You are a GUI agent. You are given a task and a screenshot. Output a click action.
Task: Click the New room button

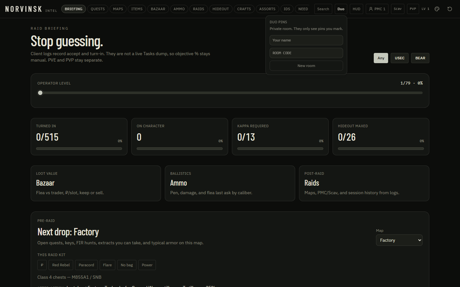coord(306,66)
